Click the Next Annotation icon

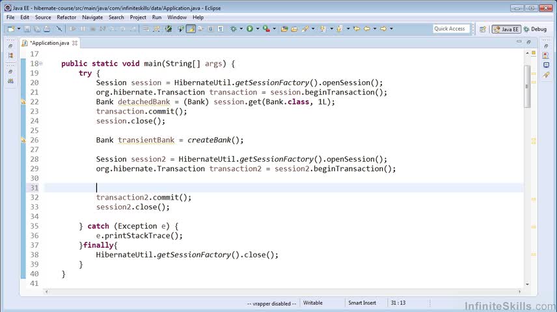(x=323, y=29)
